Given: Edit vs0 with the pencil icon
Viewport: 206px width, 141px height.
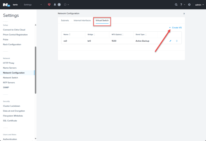Looking at the screenshot, I should 170,41.
